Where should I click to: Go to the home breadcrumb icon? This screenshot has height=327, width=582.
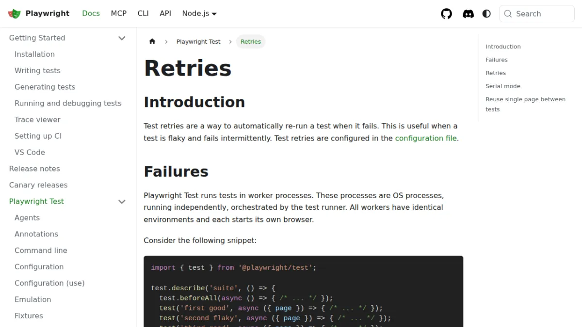click(152, 42)
